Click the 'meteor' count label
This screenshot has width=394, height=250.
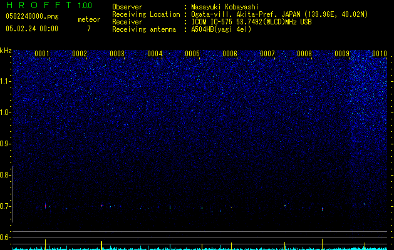point(89,19)
